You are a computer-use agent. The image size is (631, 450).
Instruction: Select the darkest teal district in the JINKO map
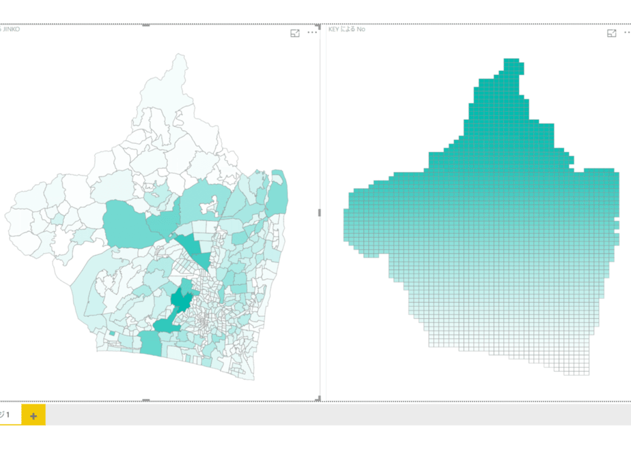(x=180, y=300)
